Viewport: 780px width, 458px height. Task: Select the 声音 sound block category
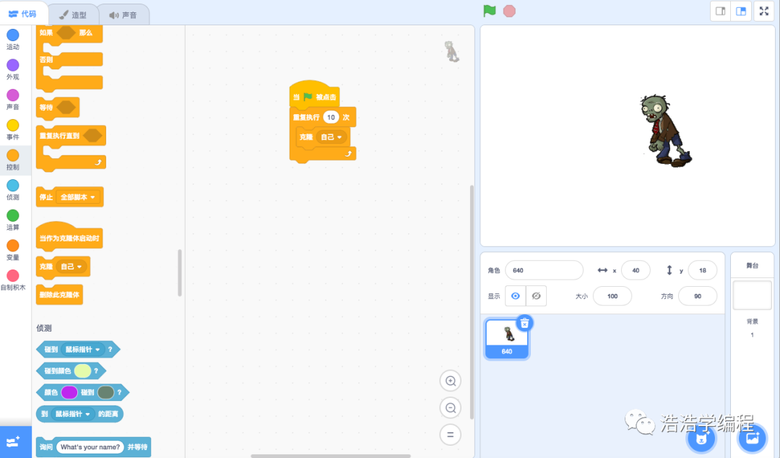tap(13, 100)
